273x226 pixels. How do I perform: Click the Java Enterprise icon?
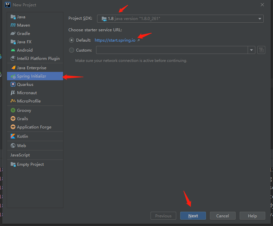13,68
